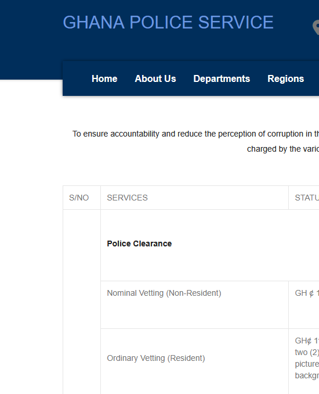Go to the Home menu item
319x394 pixels.
pyautogui.click(x=104, y=78)
